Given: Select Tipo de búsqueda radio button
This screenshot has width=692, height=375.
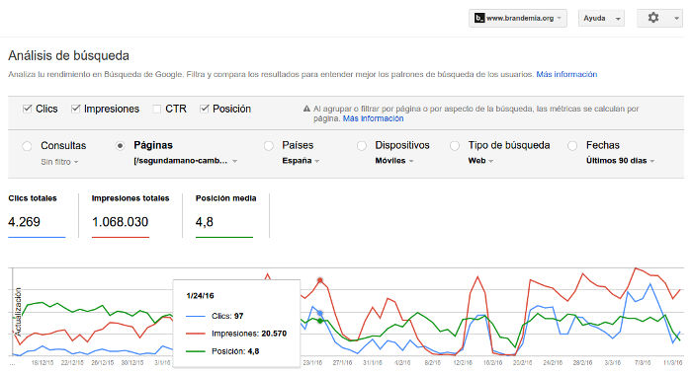Looking at the screenshot, I should point(455,146).
